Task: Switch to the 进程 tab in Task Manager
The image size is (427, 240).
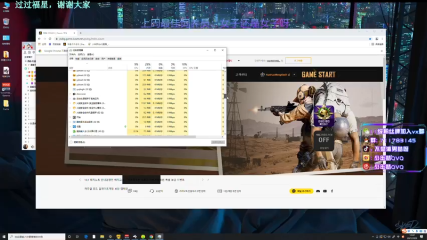Action: pyautogui.click(x=72, y=59)
